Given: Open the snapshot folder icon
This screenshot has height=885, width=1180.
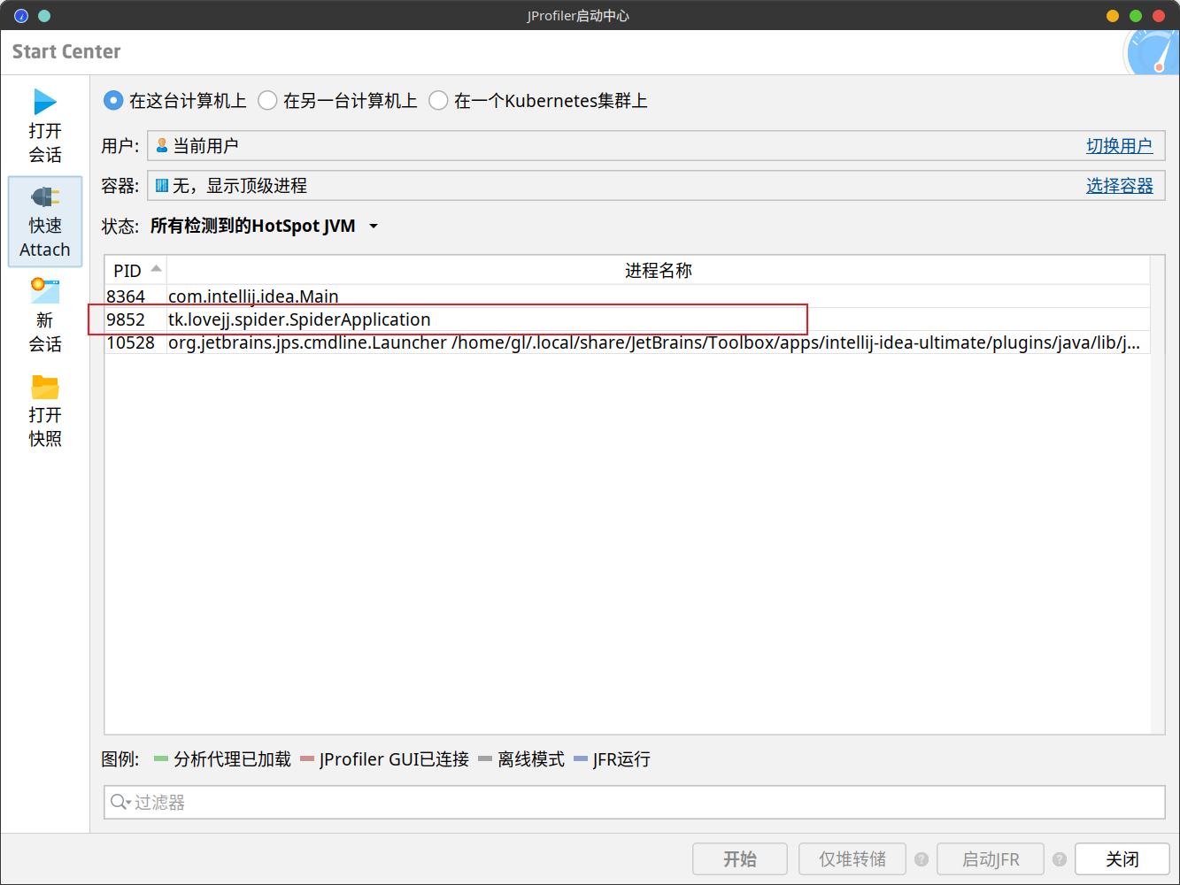Looking at the screenshot, I should pos(45,387).
